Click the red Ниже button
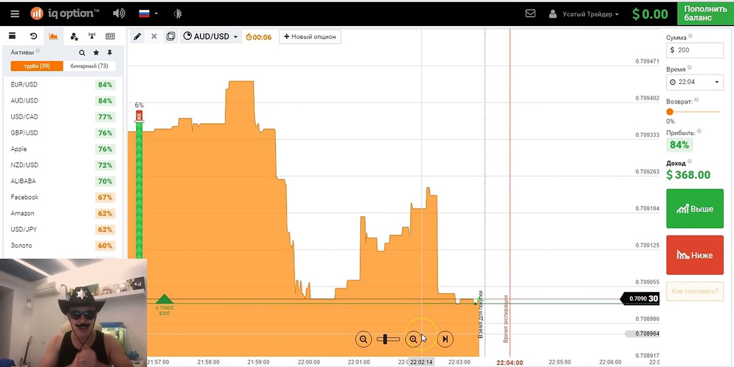Viewport: 734px width, 367px height. (x=695, y=255)
